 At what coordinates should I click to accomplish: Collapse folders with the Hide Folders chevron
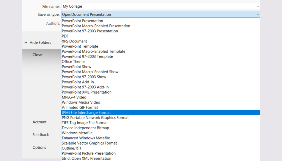[26, 43]
